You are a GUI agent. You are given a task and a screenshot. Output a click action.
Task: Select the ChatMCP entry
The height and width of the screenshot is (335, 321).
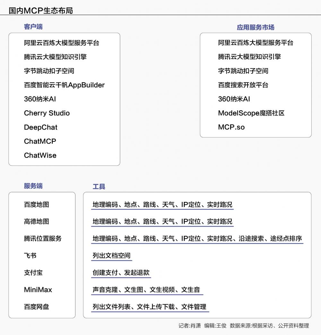pos(40,141)
